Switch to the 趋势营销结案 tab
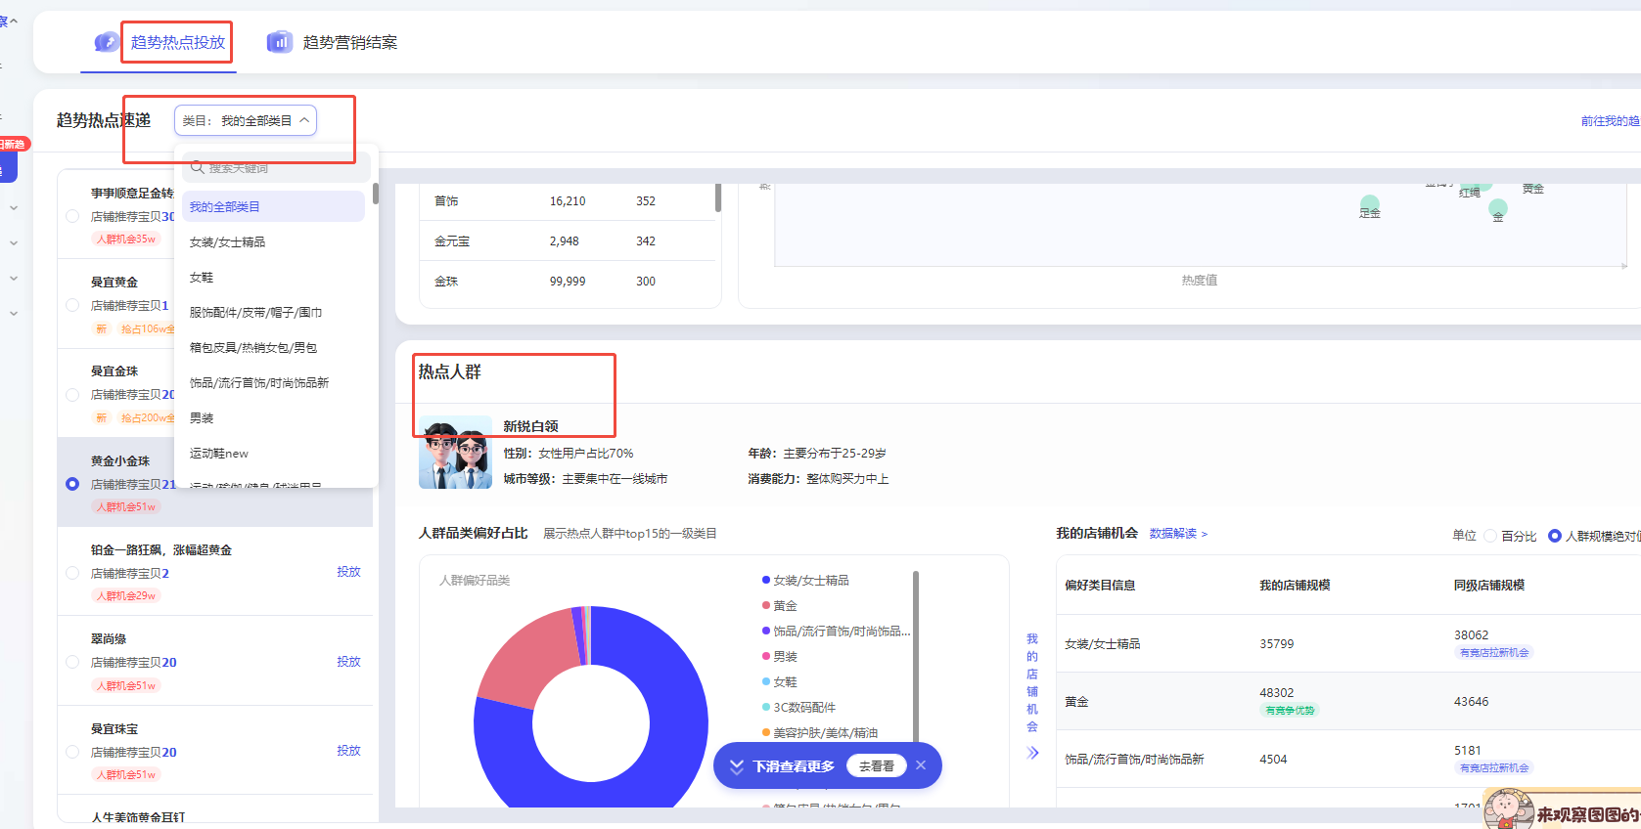The height and width of the screenshot is (829, 1641). point(349,42)
